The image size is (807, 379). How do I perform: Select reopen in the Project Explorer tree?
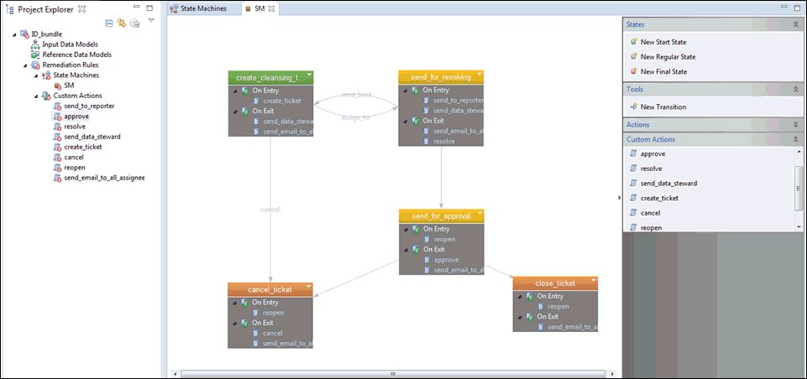tap(75, 168)
